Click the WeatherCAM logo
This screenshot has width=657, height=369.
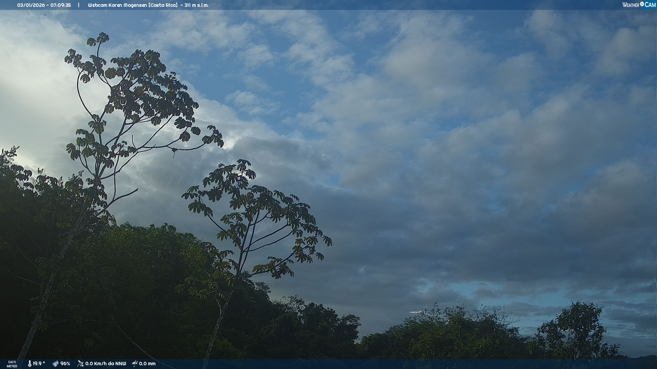[x=639, y=5]
